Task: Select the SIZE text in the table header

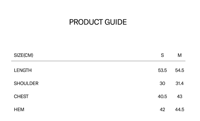Action: [x=18, y=55]
